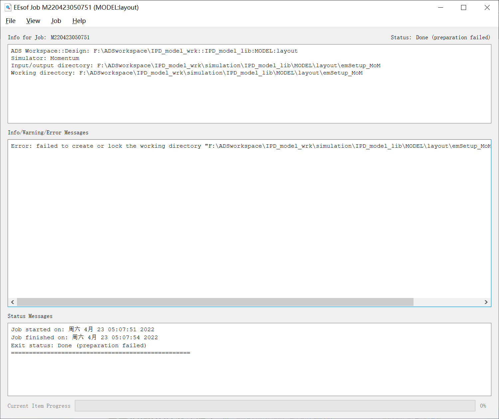499x419 pixels.
Task: Open the Job menu
Action: [x=56, y=21]
